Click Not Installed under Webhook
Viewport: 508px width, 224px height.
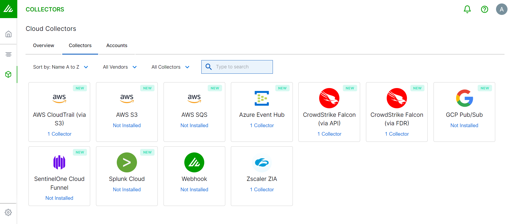click(194, 189)
